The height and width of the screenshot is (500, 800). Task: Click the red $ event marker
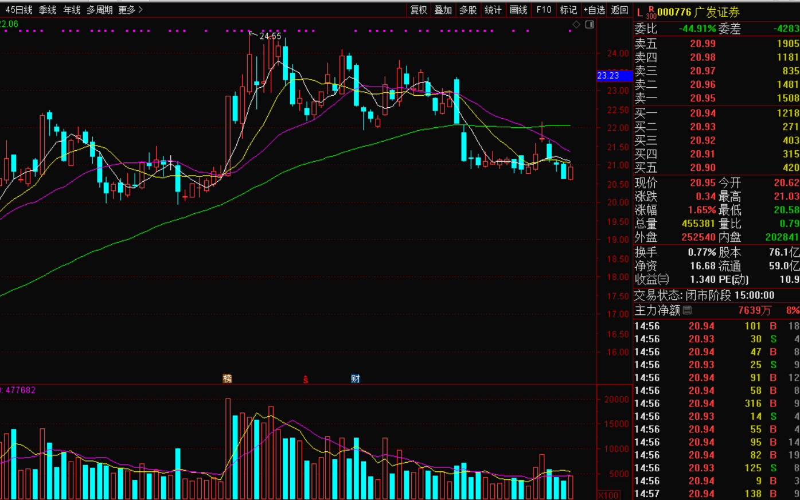click(x=306, y=379)
